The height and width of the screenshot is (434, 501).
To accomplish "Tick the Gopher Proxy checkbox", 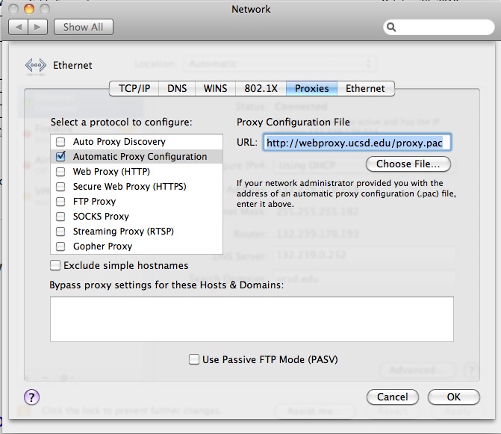I will [x=60, y=247].
